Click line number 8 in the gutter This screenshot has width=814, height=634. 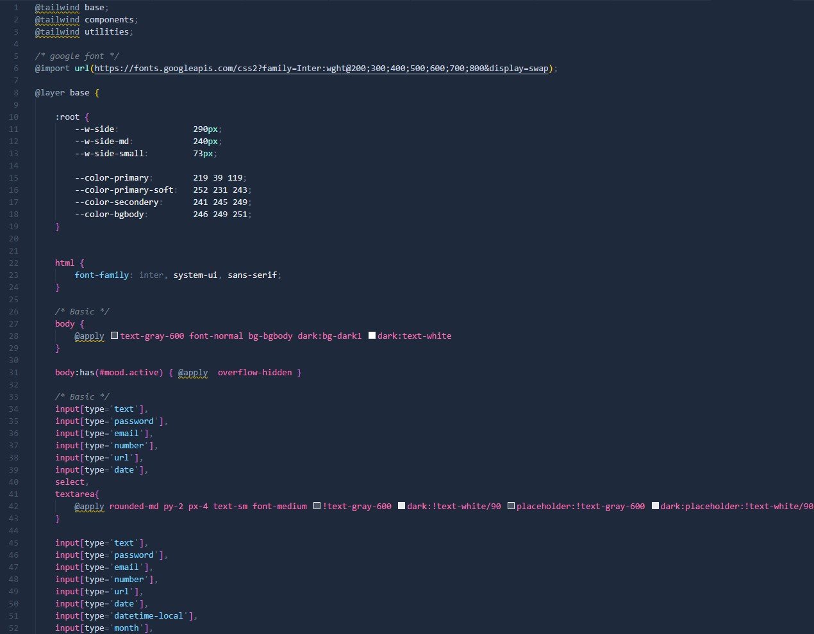[15, 93]
